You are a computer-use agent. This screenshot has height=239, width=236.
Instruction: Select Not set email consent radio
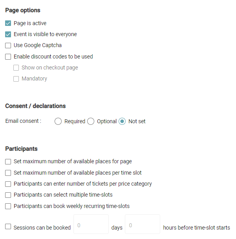[x=122, y=121]
